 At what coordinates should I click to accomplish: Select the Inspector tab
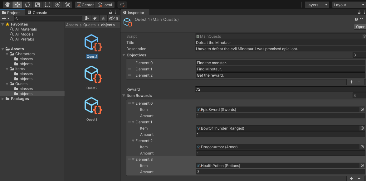[134, 12]
